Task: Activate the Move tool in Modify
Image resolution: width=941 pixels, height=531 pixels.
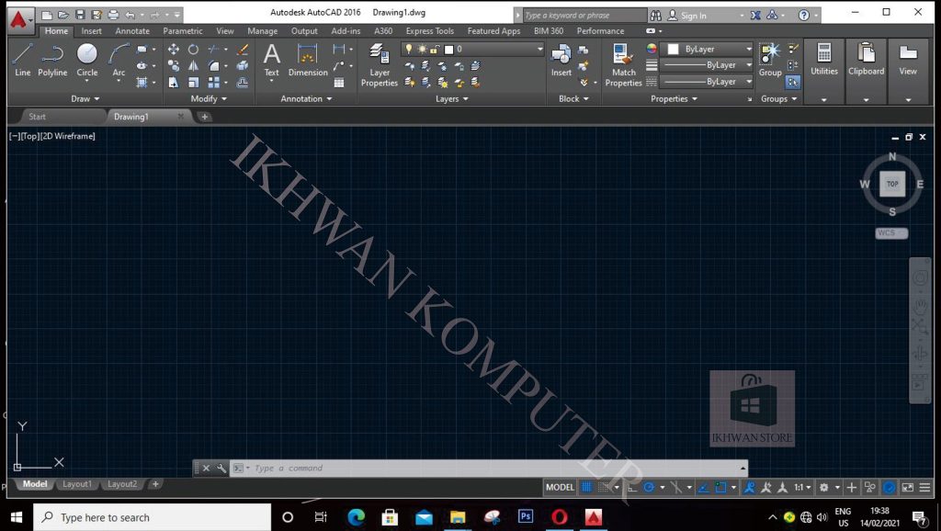Action: coord(174,50)
